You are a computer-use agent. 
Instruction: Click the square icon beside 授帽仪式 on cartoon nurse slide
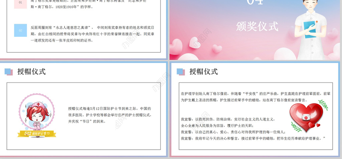[9, 72]
